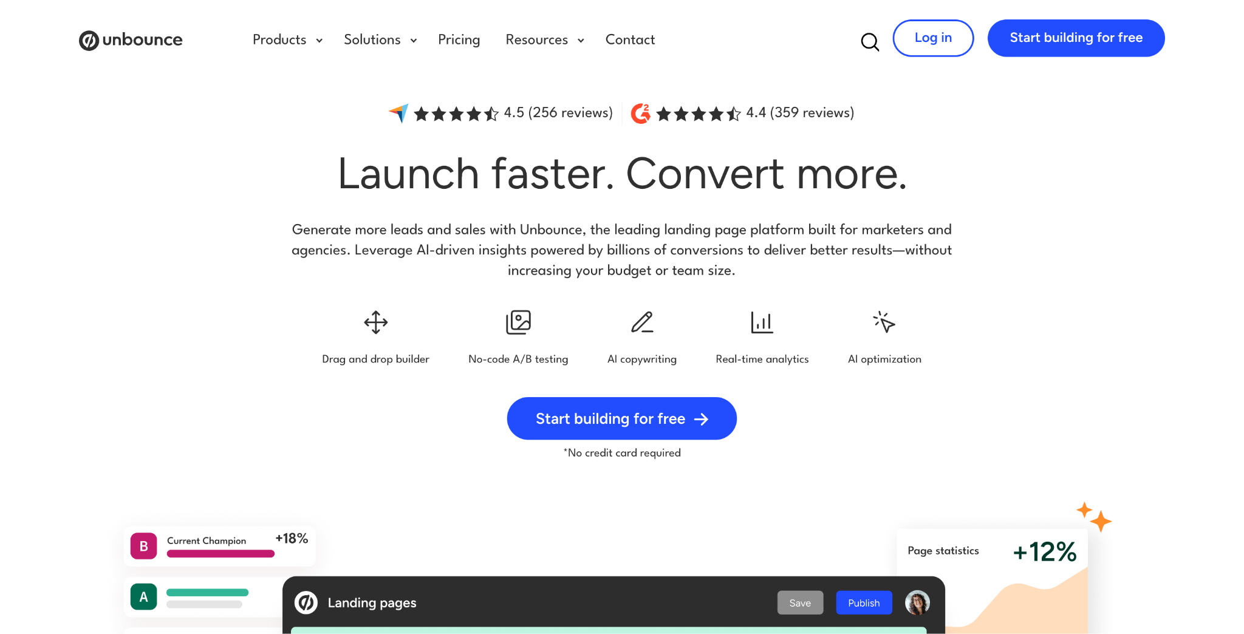Click the user avatar in Landing pages bar
1244x634 pixels.
click(x=917, y=602)
